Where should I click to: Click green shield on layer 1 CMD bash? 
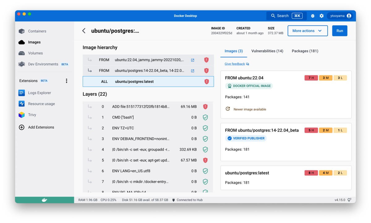[205, 117]
